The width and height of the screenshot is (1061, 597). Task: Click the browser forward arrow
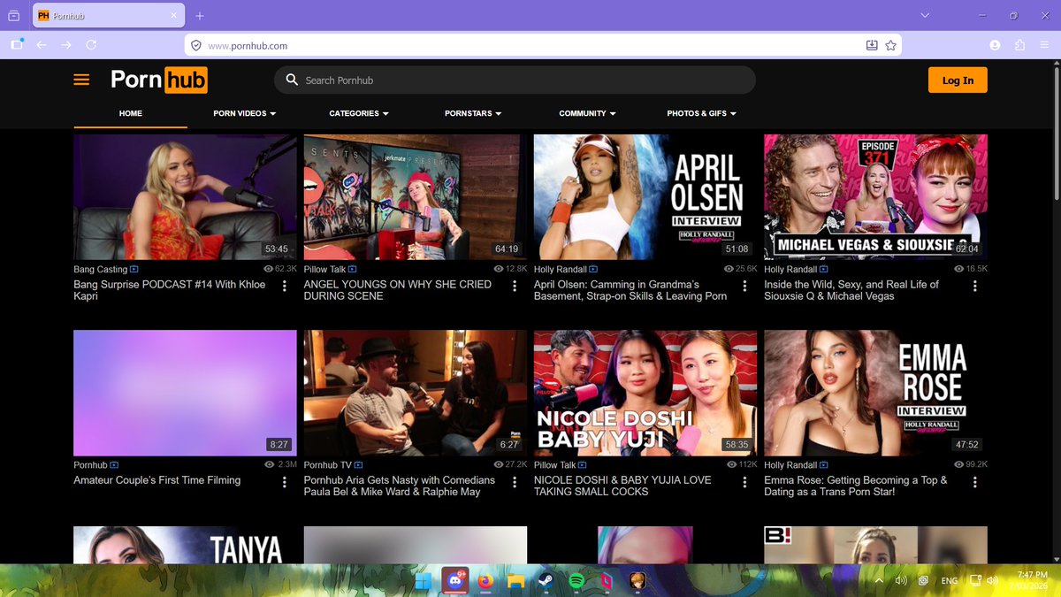pyautogui.click(x=66, y=45)
